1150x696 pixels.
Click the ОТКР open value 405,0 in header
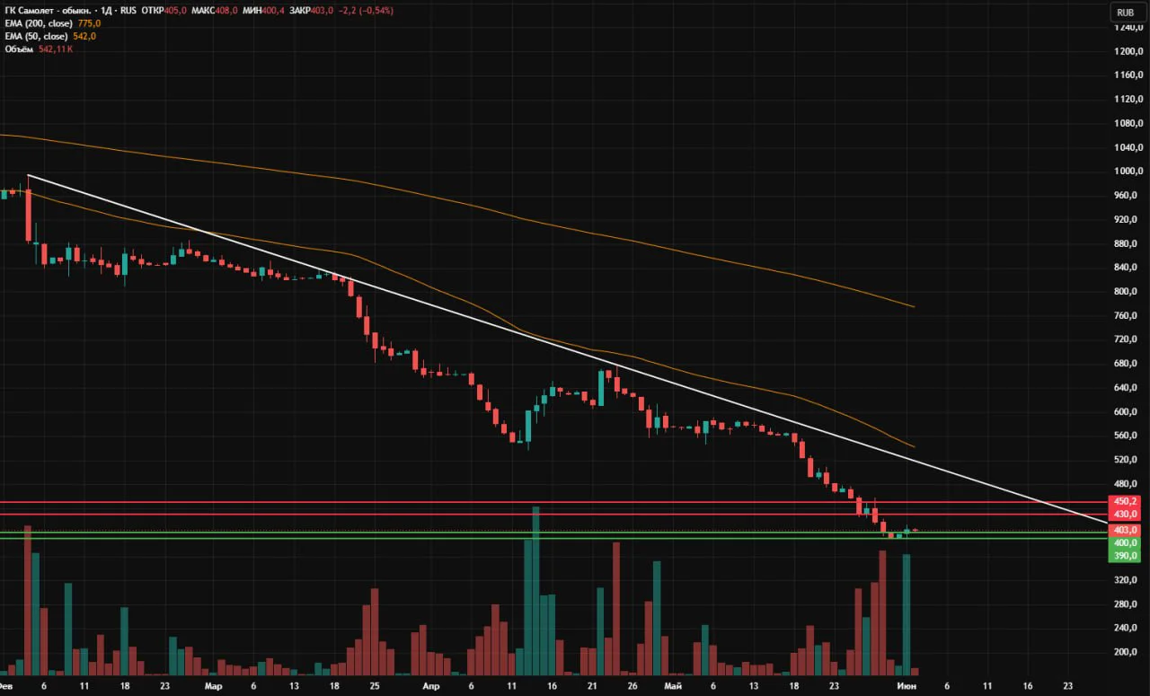(176, 10)
